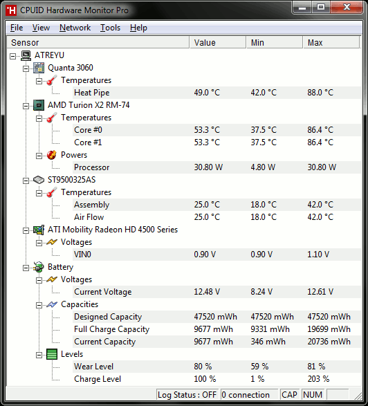The width and height of the screenshot is (368, 406).
Task: Collapse the Quanta 3060 node
Action: (x=26, y=68)
